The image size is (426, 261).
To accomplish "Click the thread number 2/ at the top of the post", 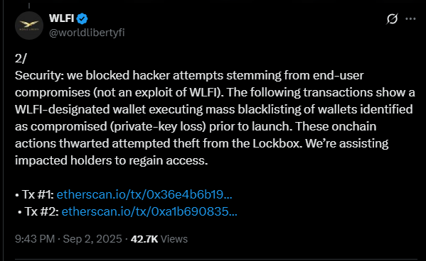I will click(21, 58).
